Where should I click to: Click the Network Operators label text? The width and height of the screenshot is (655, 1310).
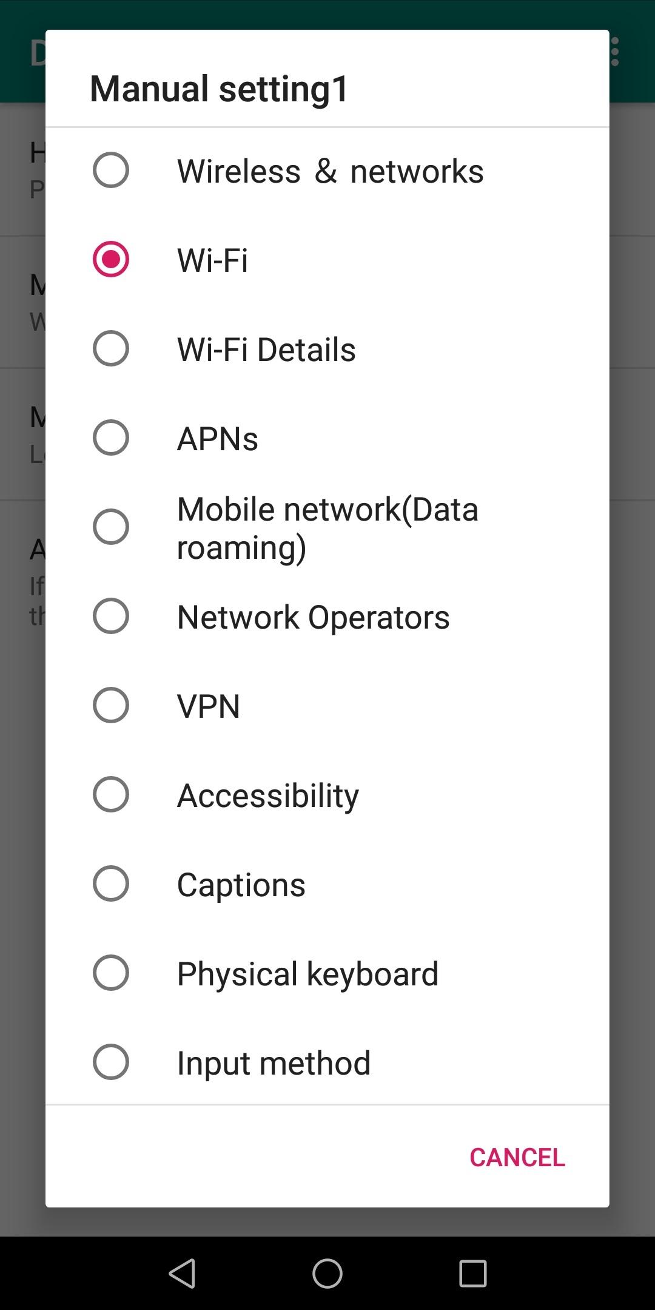tap(313, 617)
